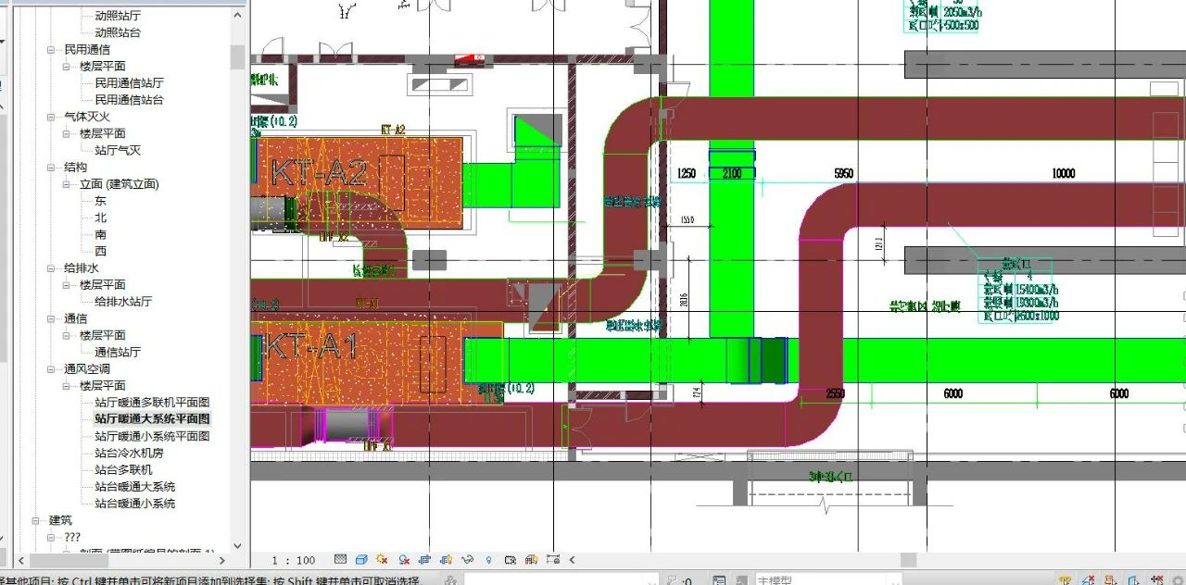
Task: Open the 东 elevation view
Action: click(x=100, y=201)
